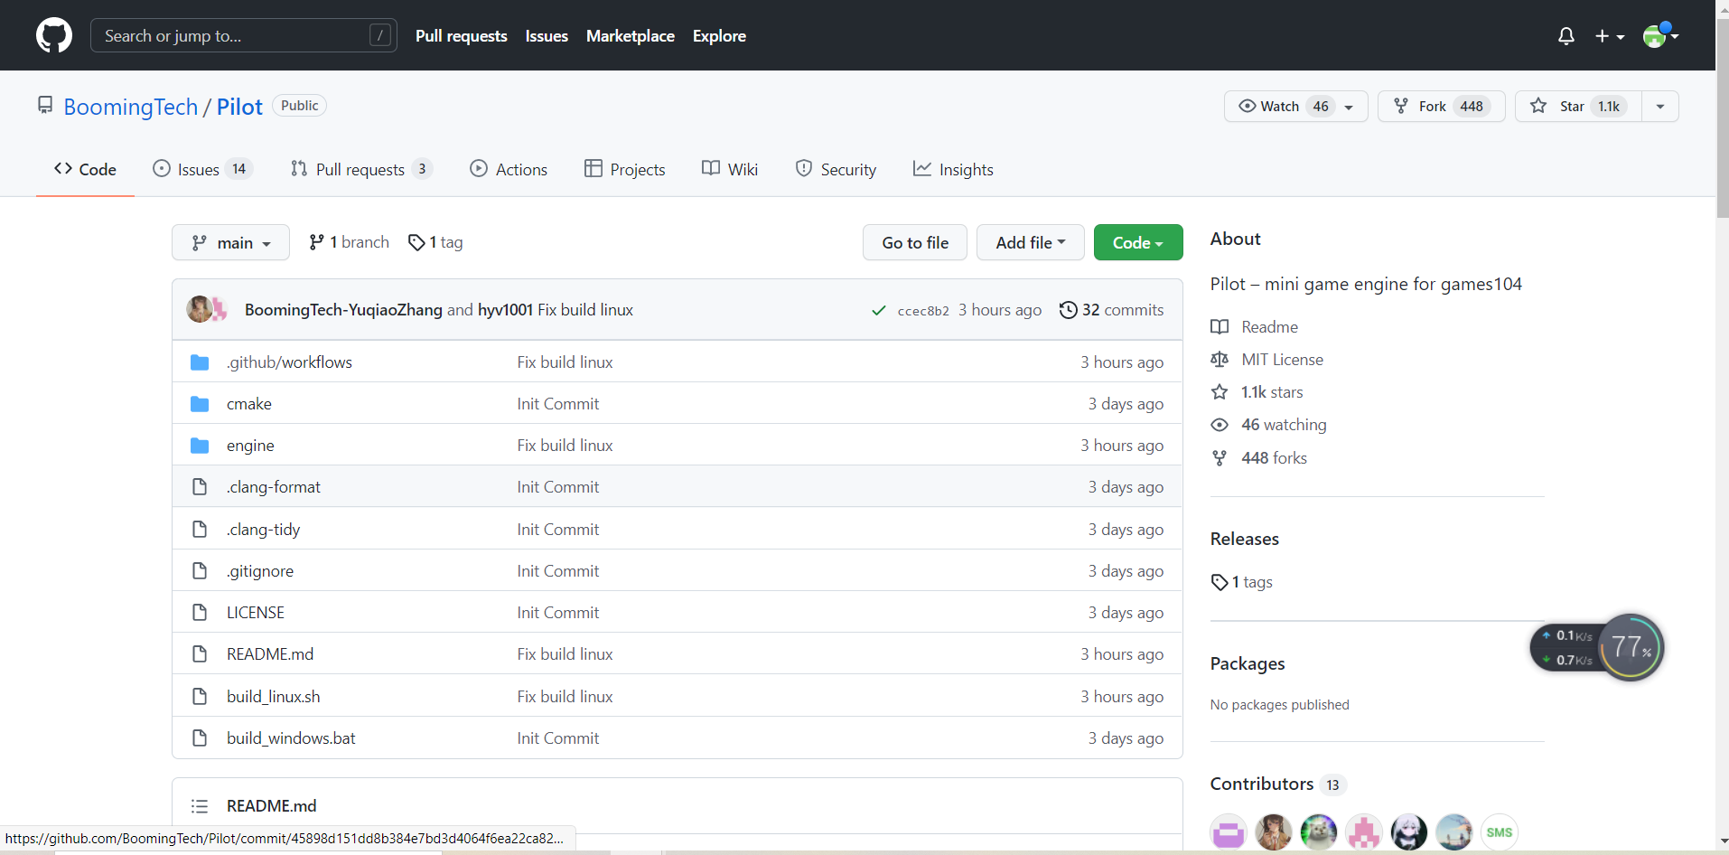Click the SMS contributor avatar
1729x855 pixels.
[x=1500, y=832]
